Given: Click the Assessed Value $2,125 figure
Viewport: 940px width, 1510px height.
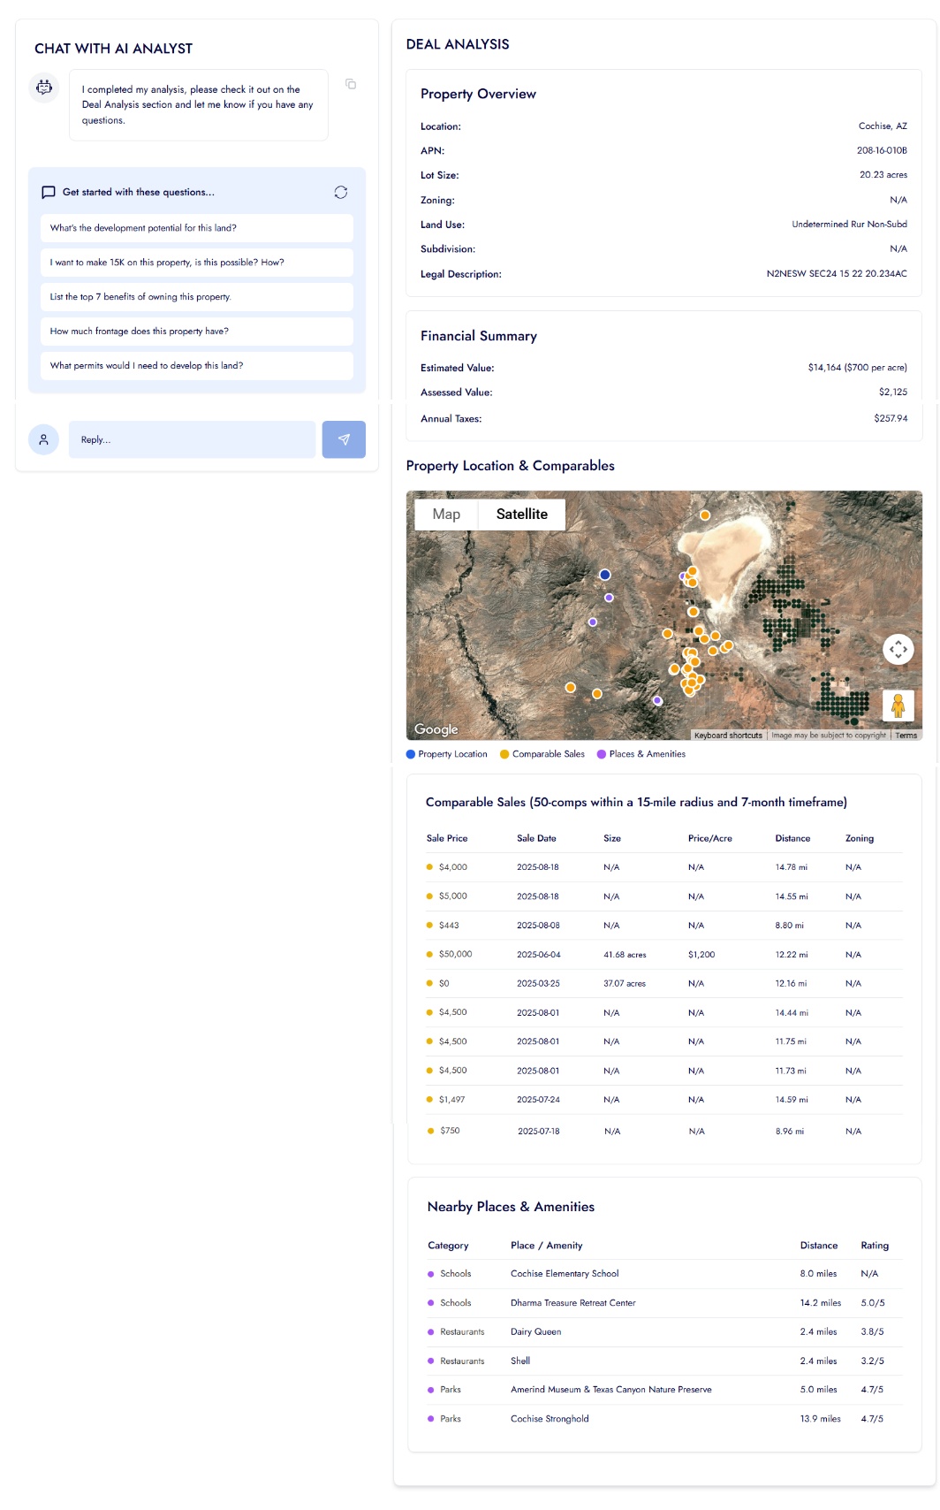Looking at the screenshot, I should pyautogui.click(x=893, y=392).
